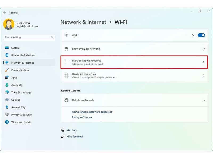Go back to Network & internet breadcrumb
This screenshot has height=159, width=213.
[83, 22]
